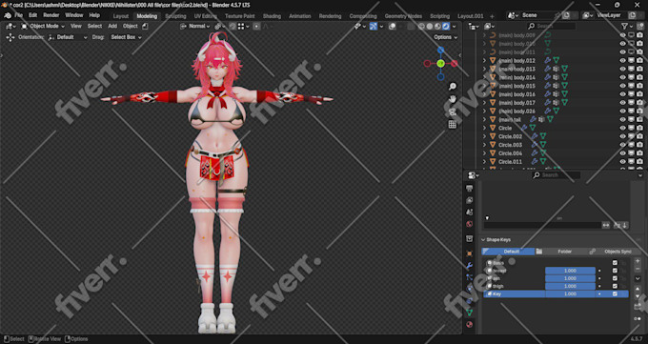Screen dimensions: 648x344
Task: Switch to the Shading workspace tab
Action: click(272, 16)
